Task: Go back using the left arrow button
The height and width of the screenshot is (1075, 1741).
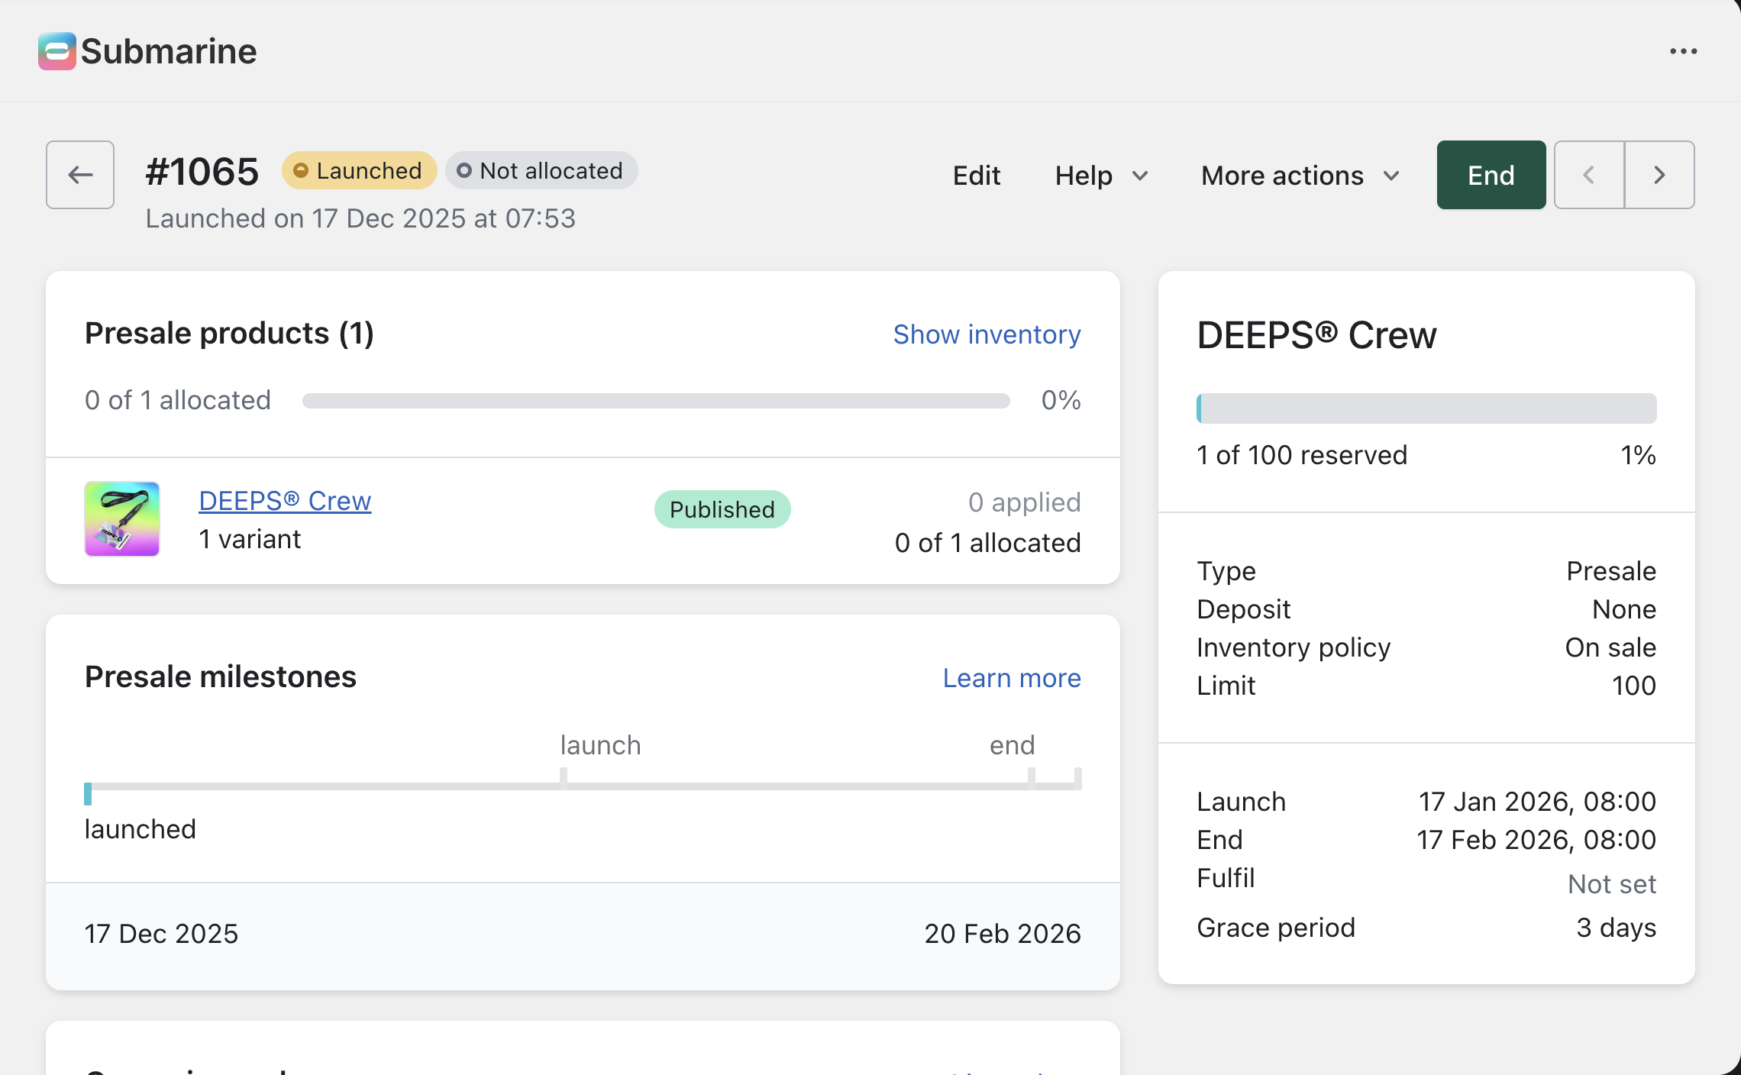Action: pyautogui.click(x=80, y=175)
